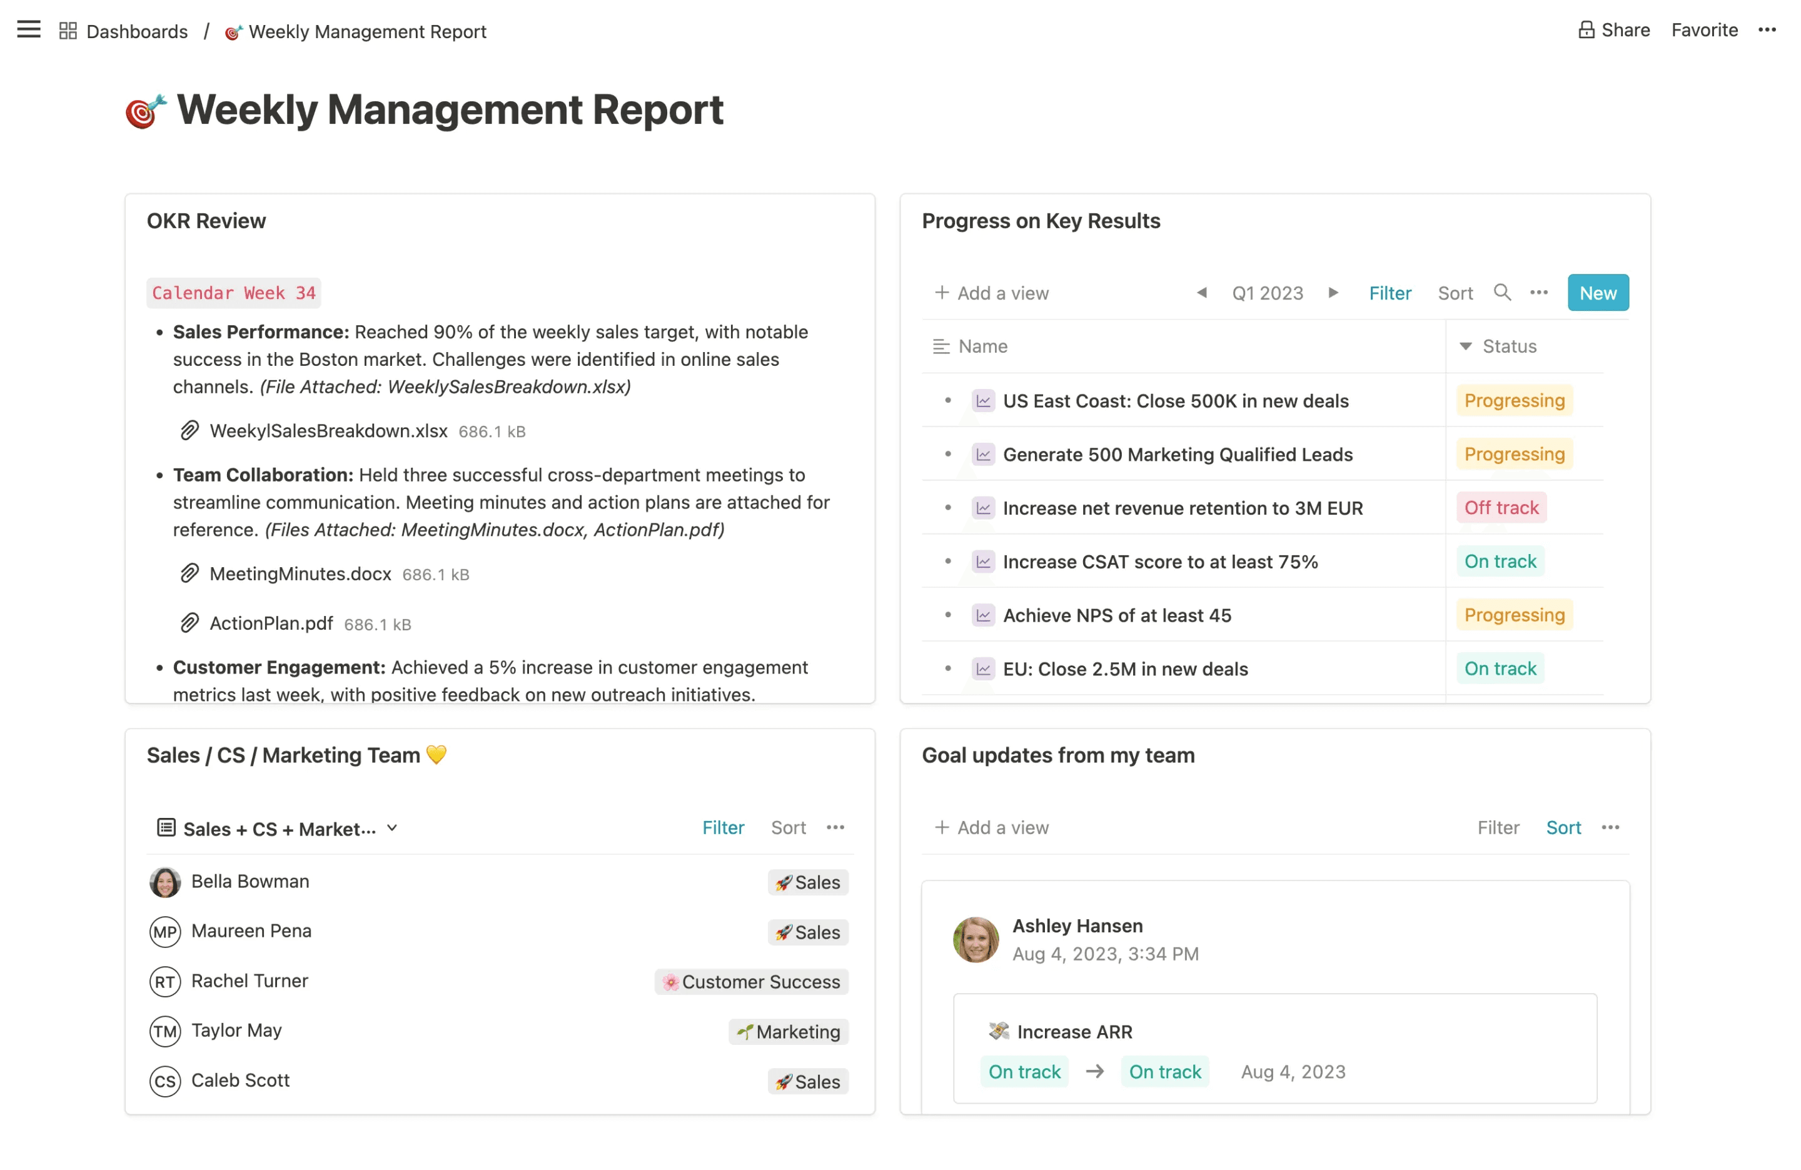Click the WeeklySalesBreakdown.xlsx attachment link
This screenshot has height=1170, width=1801.
point(328,430)
